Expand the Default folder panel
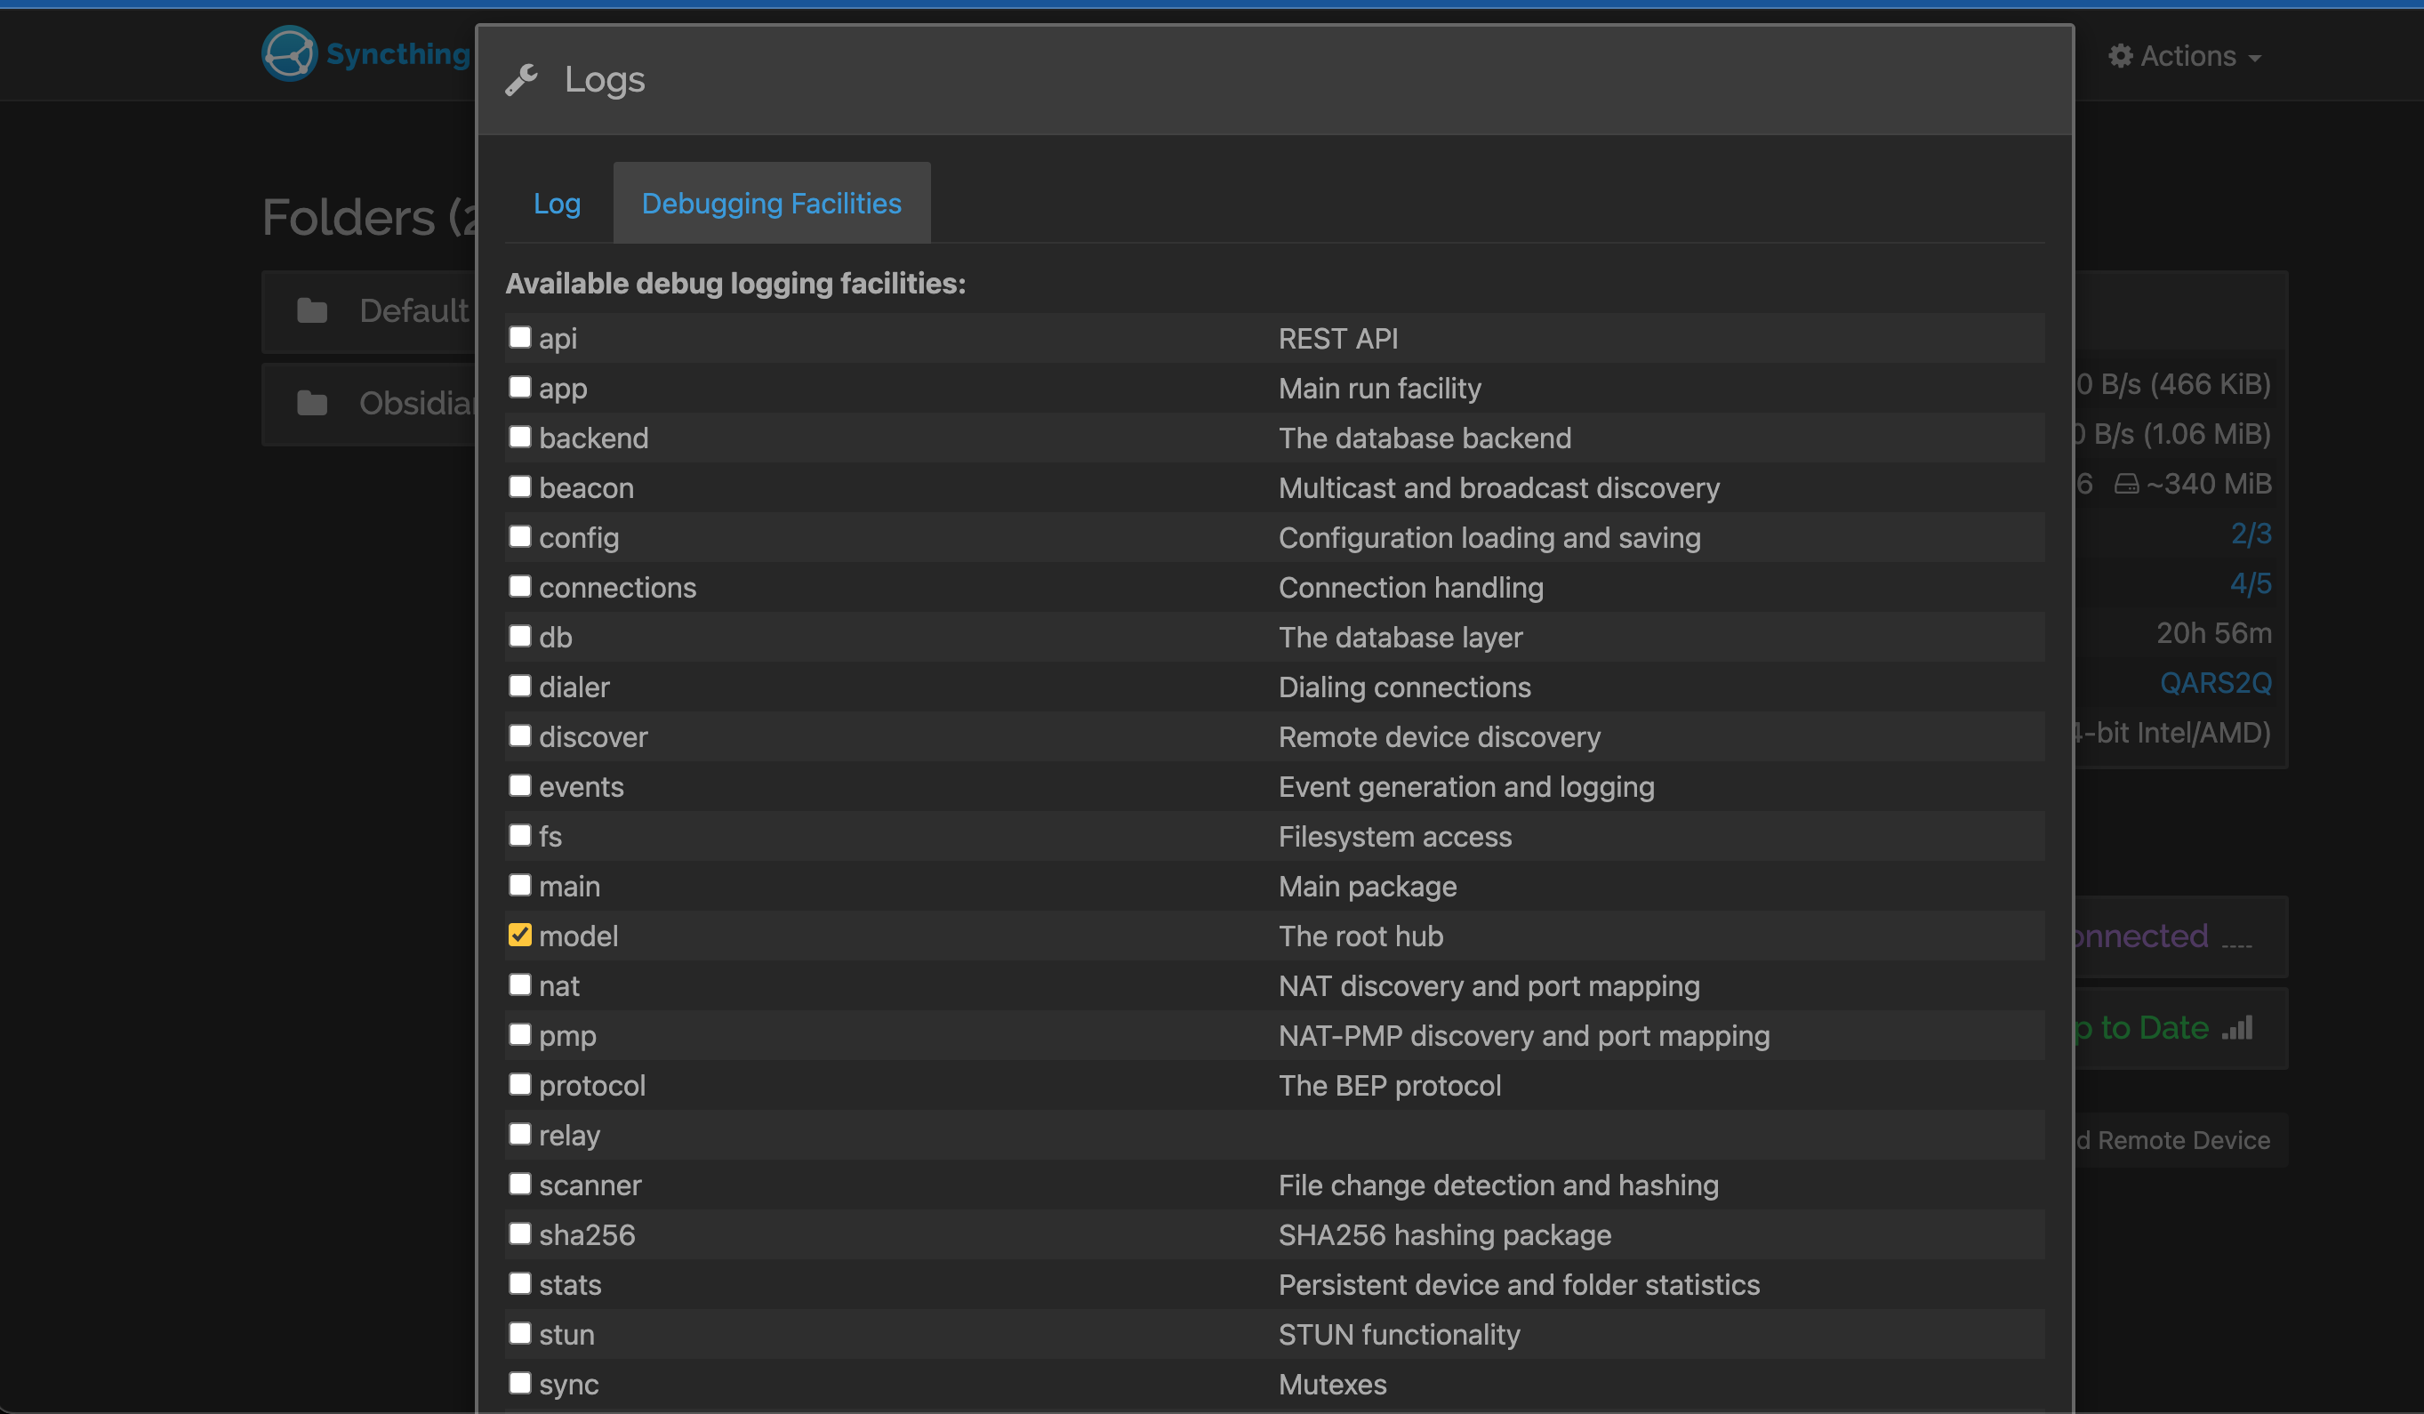Image resolution: width=2424 pixels, height=1414 pixels. (x=413, y=310)
